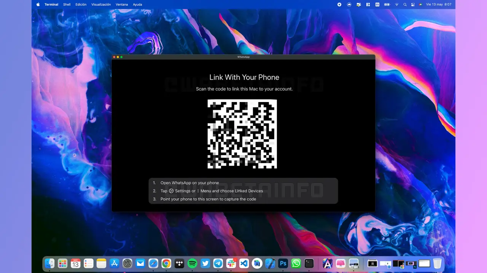The image size is (487, 273).
Task: Open Terminal from the dock
Action: 309,263
